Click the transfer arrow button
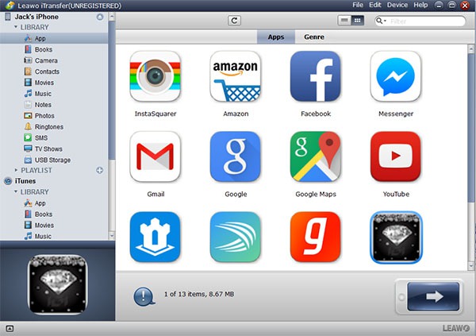The height and width of the screenshot is (336, 476). click(432, 296)
